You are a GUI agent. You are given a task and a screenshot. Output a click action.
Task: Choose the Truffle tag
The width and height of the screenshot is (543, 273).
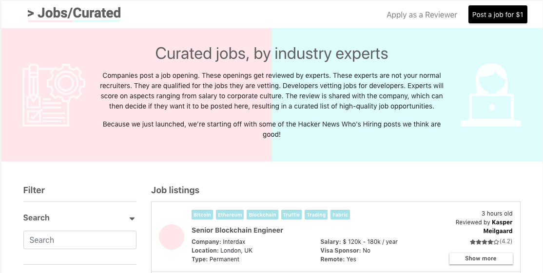point(291,215)
